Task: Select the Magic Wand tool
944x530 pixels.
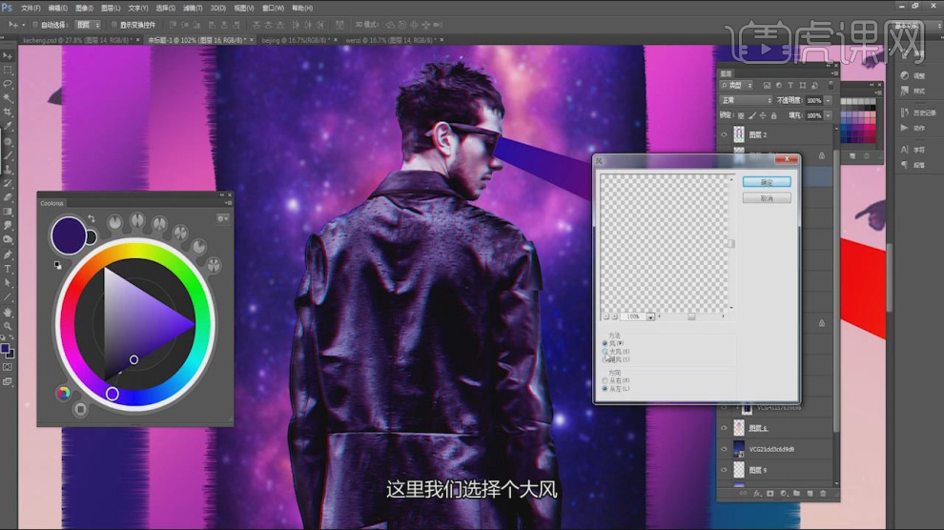Action: [x=8, y=98]
